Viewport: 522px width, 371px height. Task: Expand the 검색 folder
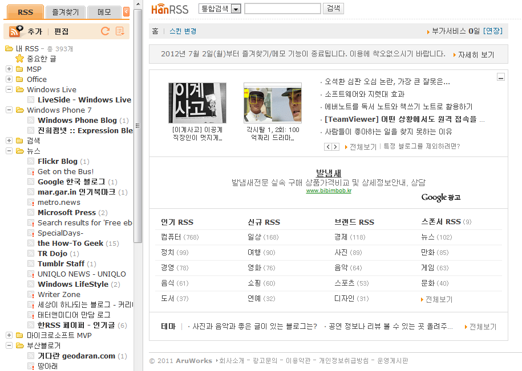pos(9,141)
